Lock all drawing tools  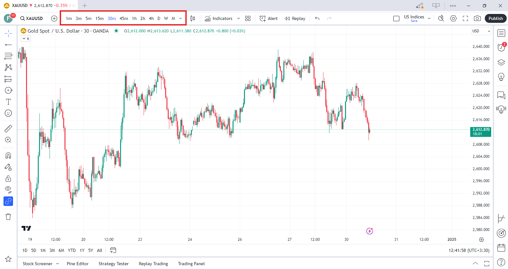pos(8,178)
